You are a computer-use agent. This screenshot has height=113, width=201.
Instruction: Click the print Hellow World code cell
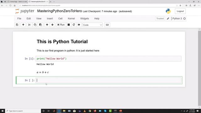(108, 59)
